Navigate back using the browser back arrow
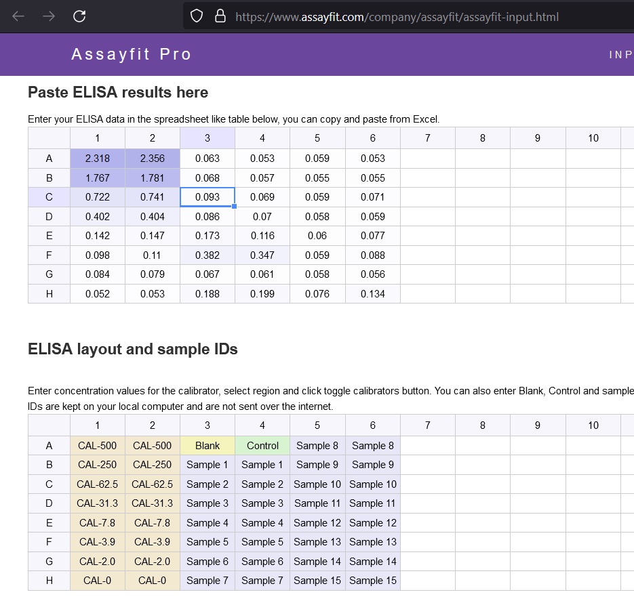The image size is (634, 605). pos(18,16)
